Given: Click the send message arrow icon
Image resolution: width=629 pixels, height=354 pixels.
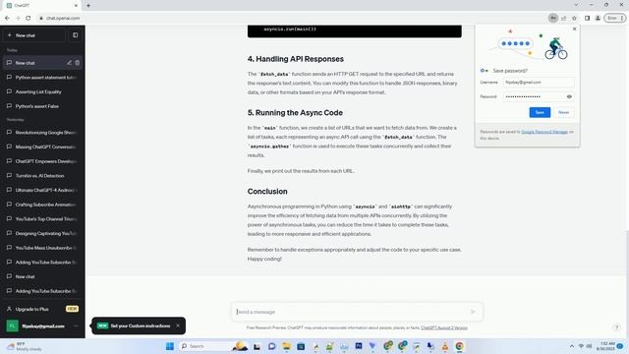Looking at the screenshot, I should pyautogui.click(x=473, y=312).
